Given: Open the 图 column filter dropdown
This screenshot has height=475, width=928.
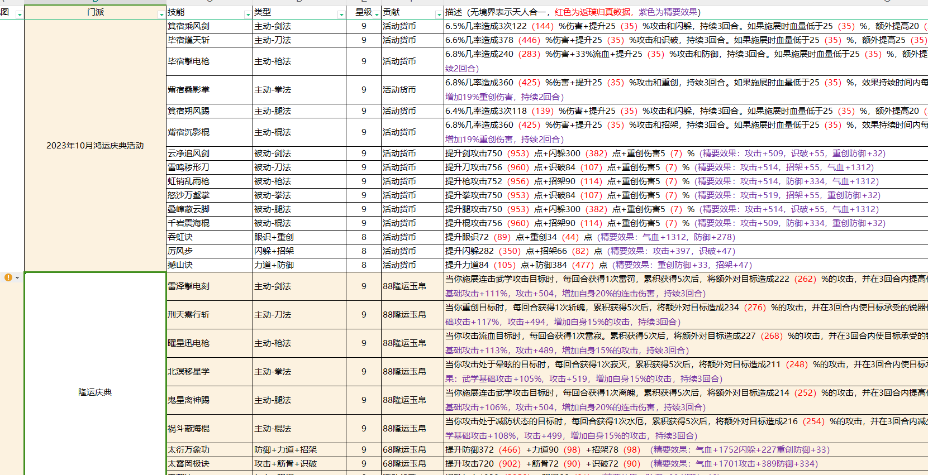Looking at the screenshot, I should click(x=20, y=15).
